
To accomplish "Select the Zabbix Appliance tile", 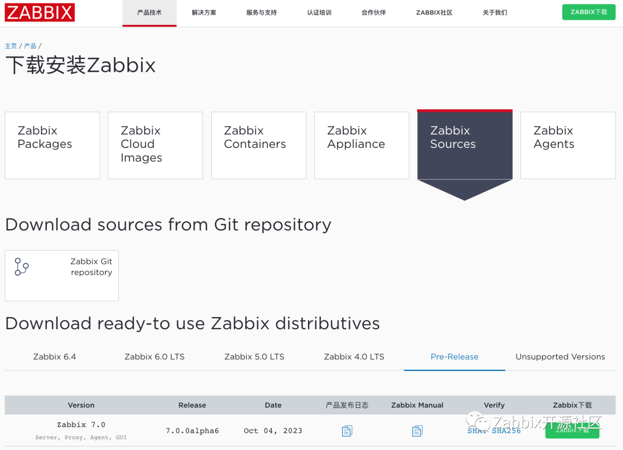I will 361,144.
